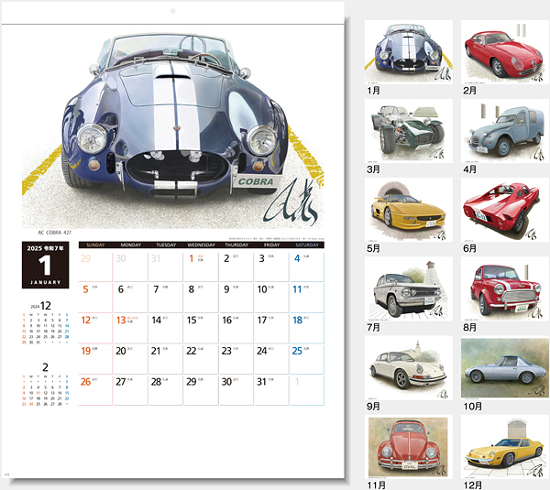Click the large AC Cobra illustration
The height and width of the screenshot is (490, 550).
pos(173,130)
